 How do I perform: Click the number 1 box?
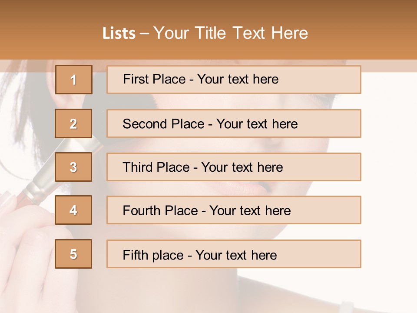(x=74, y=80)
